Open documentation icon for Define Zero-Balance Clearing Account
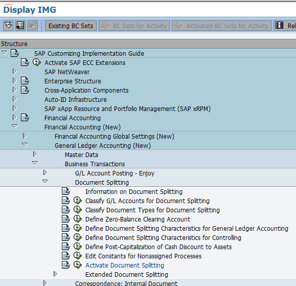The width and height of the screenshot is (296, 286). coord(66,219)
